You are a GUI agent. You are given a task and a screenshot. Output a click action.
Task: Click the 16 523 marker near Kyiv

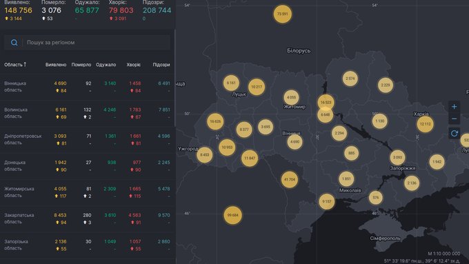(x=326, y=102)
